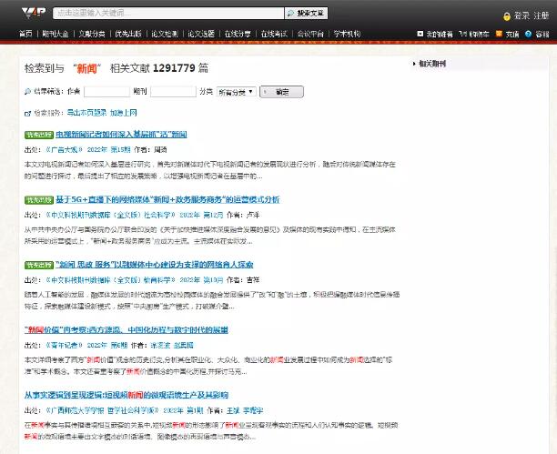Image resolution: width=557 pixels, height=454 pixels.
Task: Open the 购物车 shopping cart link
Action: point(480,34)
